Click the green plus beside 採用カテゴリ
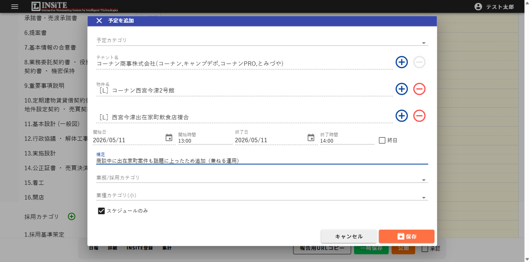The image size is (530, 262). coord(72,216)
